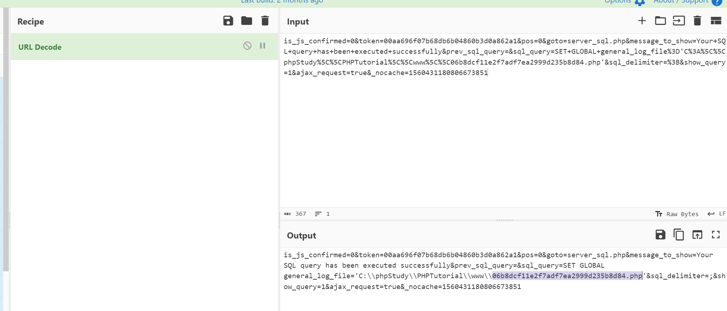Click the input line count indicator
The width and height of the screenshot is (727, 311).
(x=323, y=214)
